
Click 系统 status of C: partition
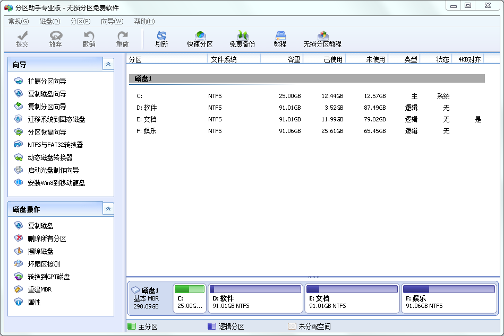(x=443, y=96)
